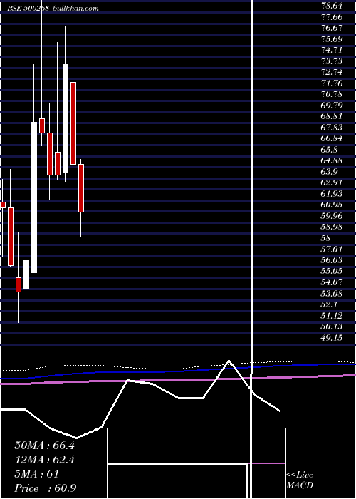This screenshot has width=356, height=499.
Task: Click price level 70.78
Action: pos(332,95)
